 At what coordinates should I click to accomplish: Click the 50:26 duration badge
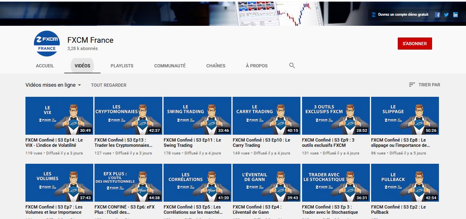[431, 131]
